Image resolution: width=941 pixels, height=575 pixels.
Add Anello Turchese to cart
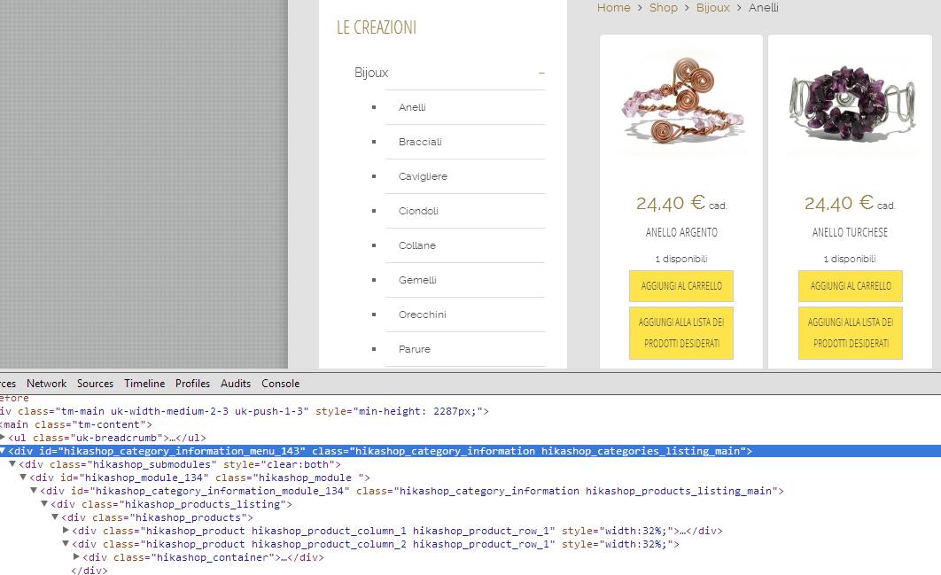(851, 285)
